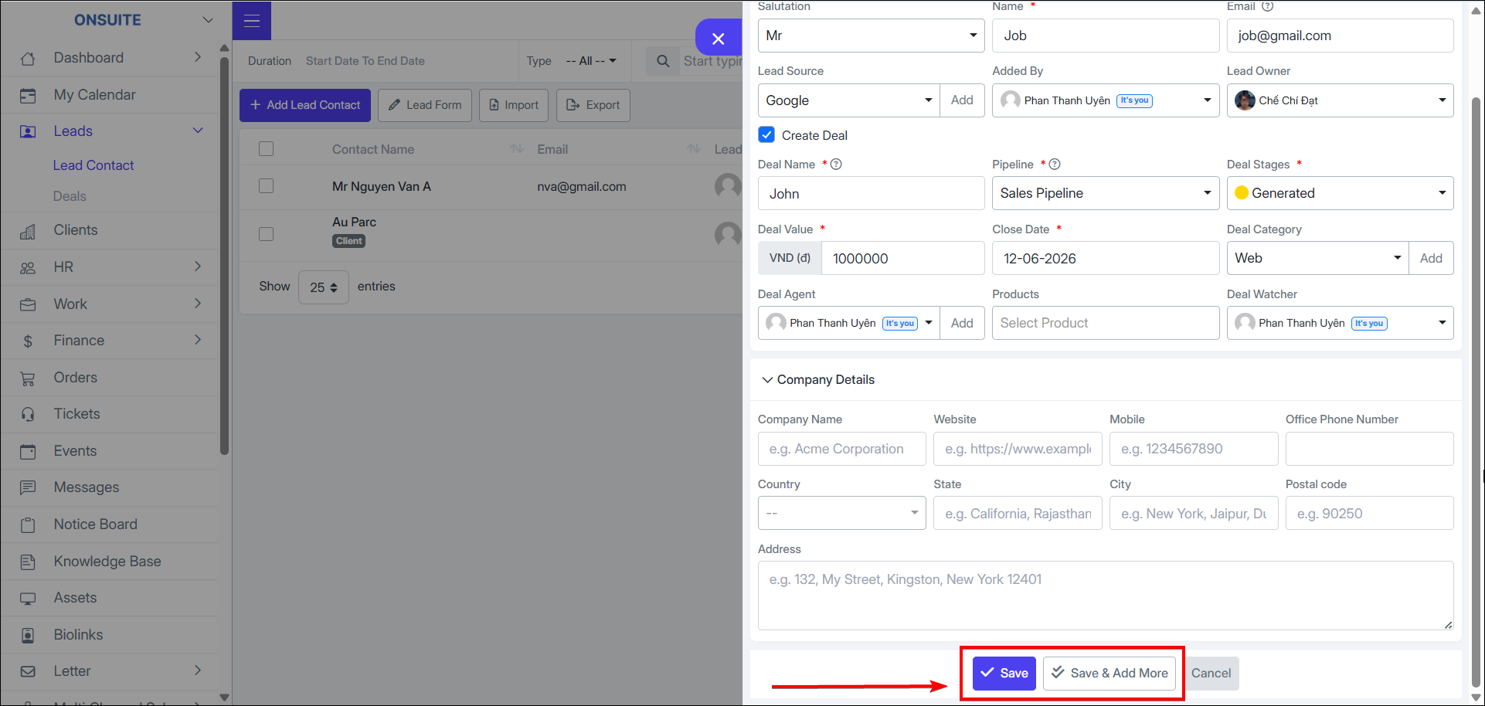Open the Lead Owner dropdown

(1341, 100)
